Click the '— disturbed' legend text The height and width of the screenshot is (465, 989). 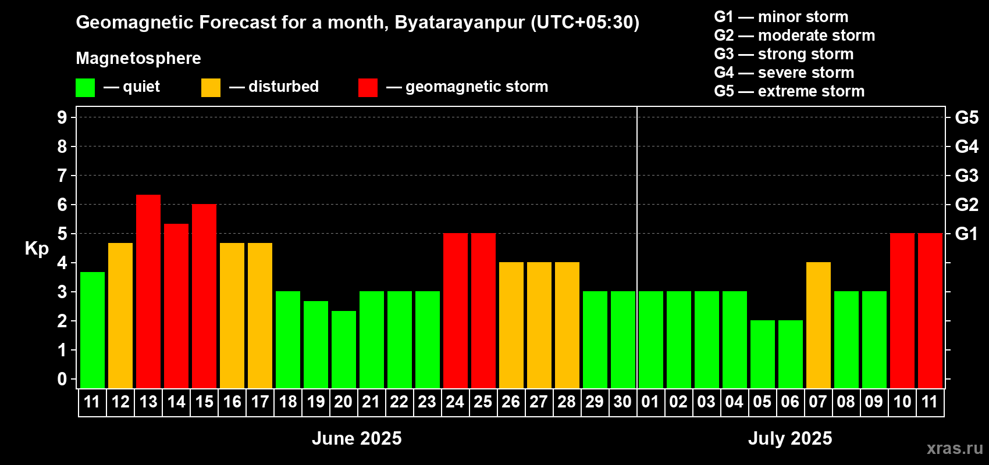pos(274,87)
